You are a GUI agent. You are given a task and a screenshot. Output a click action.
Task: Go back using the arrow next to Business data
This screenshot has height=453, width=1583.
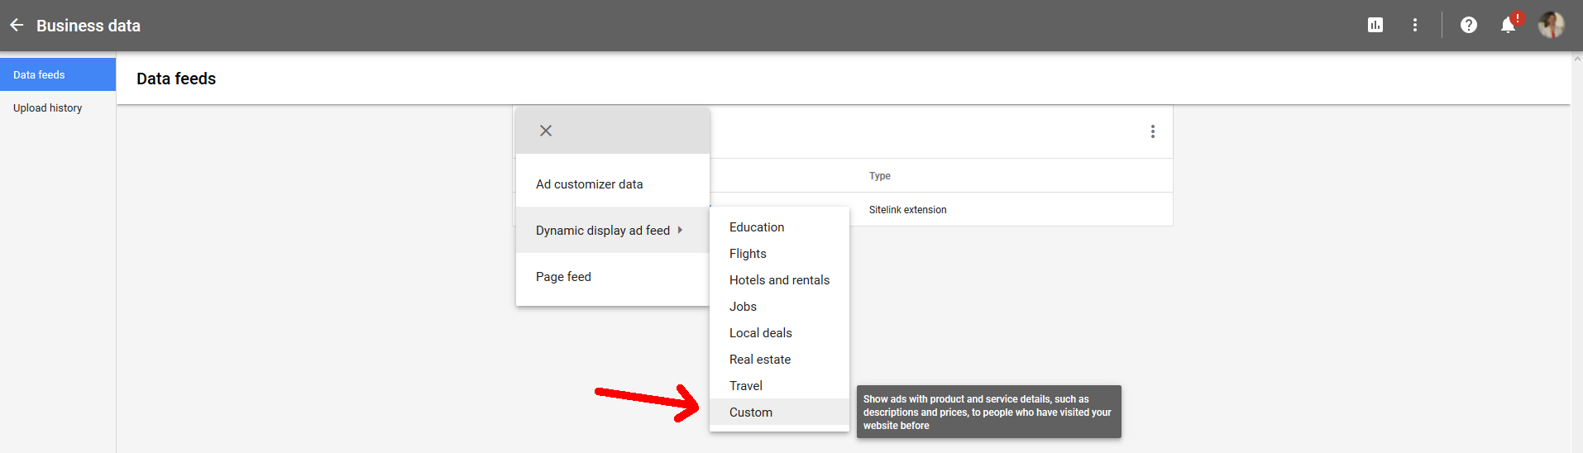(17, 26)
